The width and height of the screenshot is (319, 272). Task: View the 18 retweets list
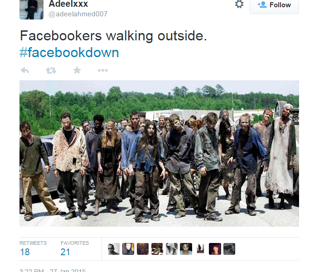coord(33,248)
